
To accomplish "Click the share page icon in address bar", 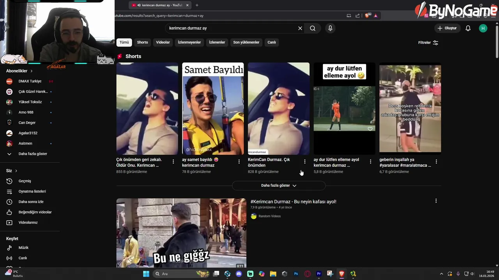I will [357, 16].
